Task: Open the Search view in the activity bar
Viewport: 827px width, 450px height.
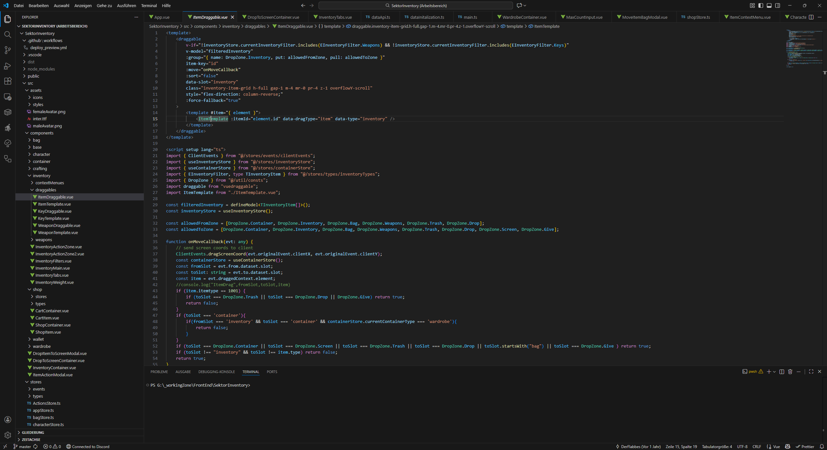Action: (7, 35)
